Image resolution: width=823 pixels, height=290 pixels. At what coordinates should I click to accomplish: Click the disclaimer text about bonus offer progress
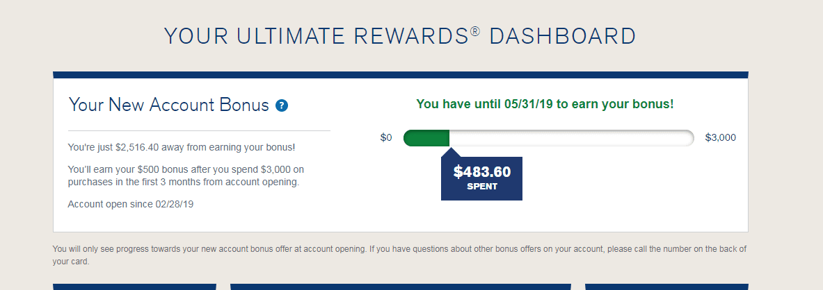pyautogui.click(x=399, y=255)
